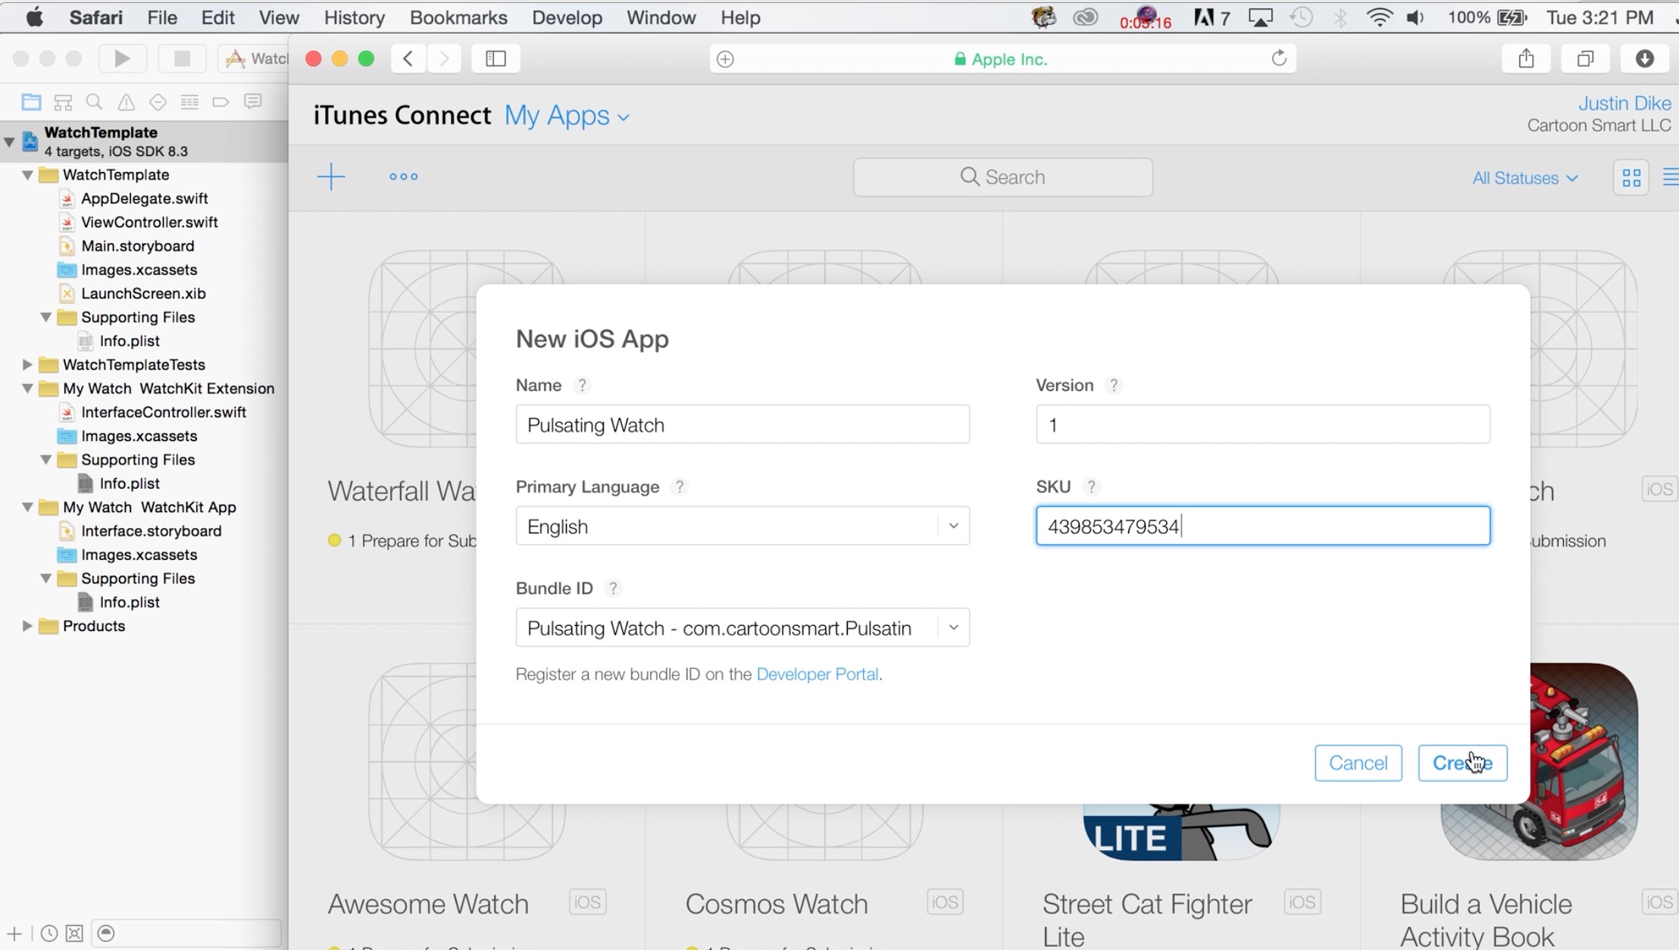This screenshot has width=1679, height=950.
Task: Show help for Primary Language
Action: [x=680, y=486]
